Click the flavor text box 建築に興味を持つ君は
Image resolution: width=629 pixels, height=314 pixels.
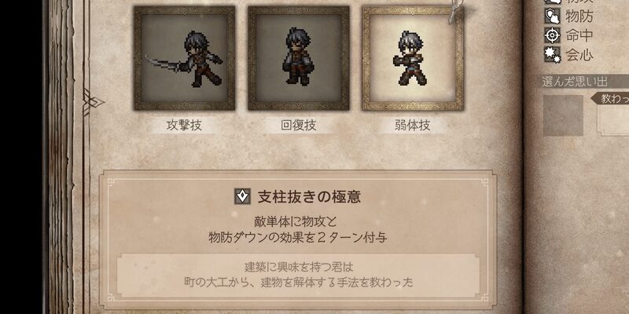(298, 275)
